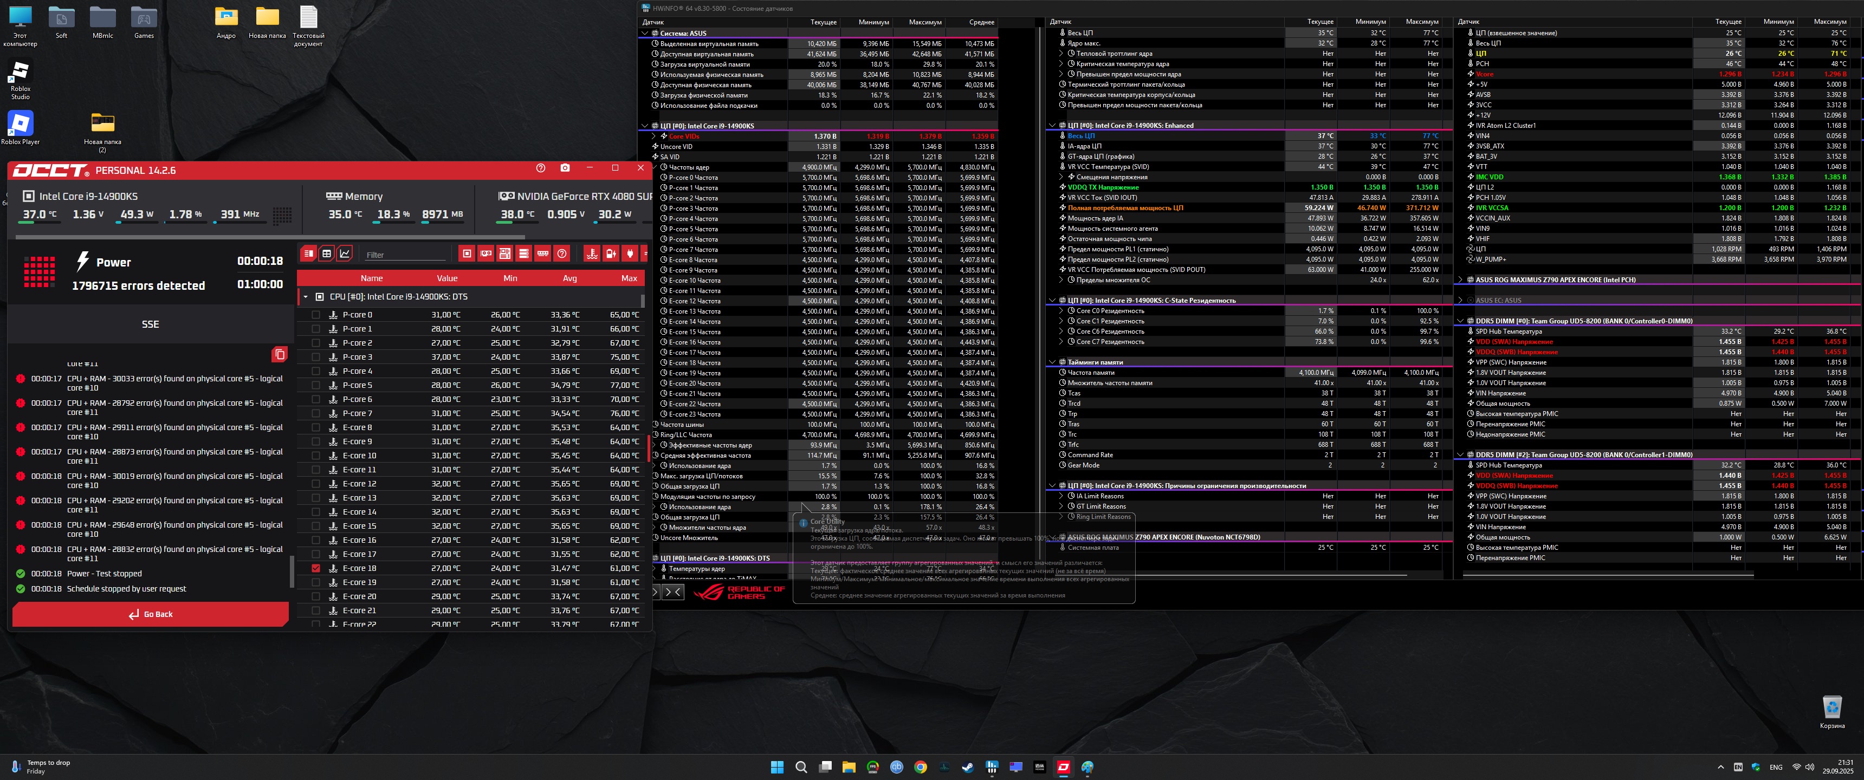The height and width of the screenshot is (780, 1864).
Task: Toggle the motherboard sensor filter icon
Action: point(505,253)
